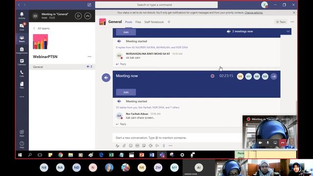Hang up from mini meeting window

[283, 143]
